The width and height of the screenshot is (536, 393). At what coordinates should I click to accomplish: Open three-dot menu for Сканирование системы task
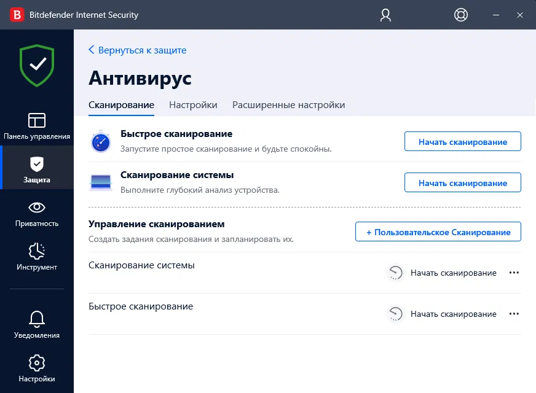coord(514,273)
